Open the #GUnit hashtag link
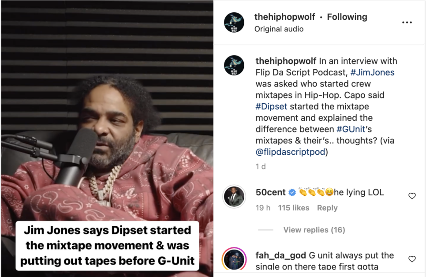The width and height of the screenshot is (426, 277). pos(351,129)
